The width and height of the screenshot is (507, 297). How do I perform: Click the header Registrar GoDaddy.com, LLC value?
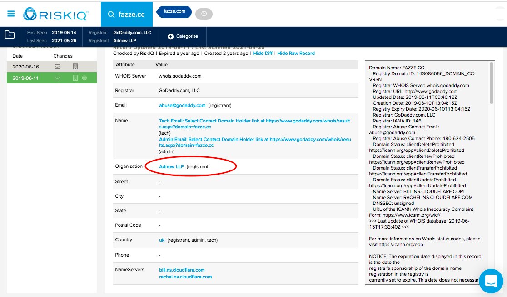click(x=132, y=32)
